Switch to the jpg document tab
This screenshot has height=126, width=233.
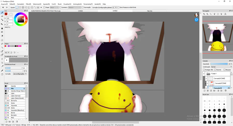coord(46,11)
